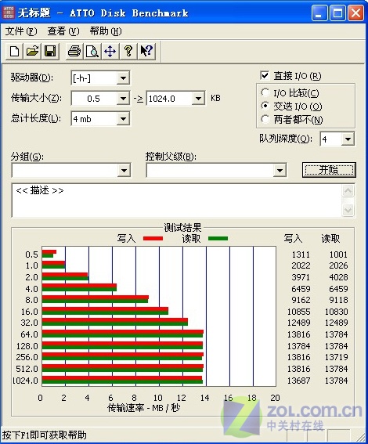Click the description box scroll up arrow

[x=348, y=191]
